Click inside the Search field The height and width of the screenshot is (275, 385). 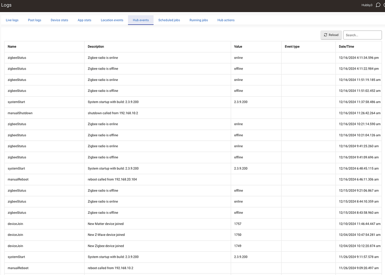362,35
